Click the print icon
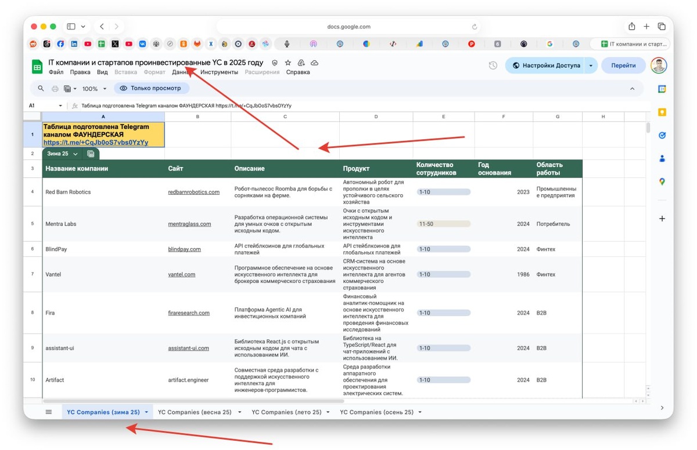Screen dimensions: 697x450 click(x=55, y=89)
